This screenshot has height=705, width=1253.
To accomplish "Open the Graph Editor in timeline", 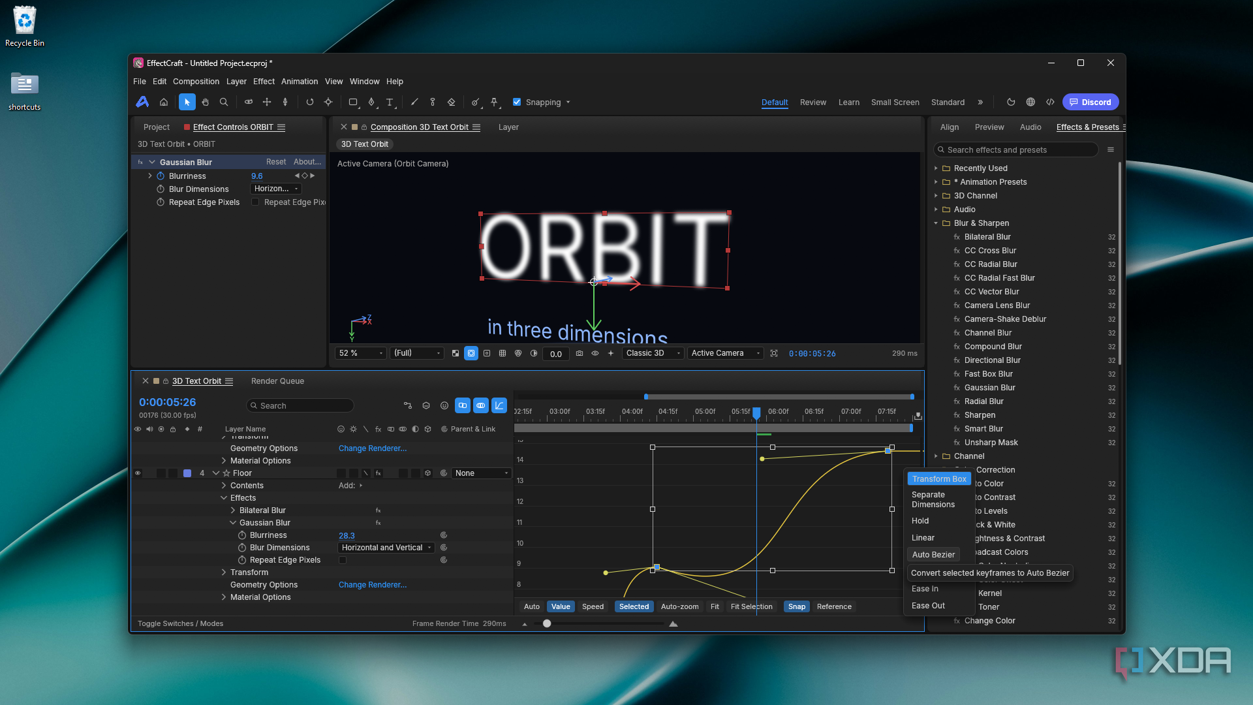I will (499, 405).
